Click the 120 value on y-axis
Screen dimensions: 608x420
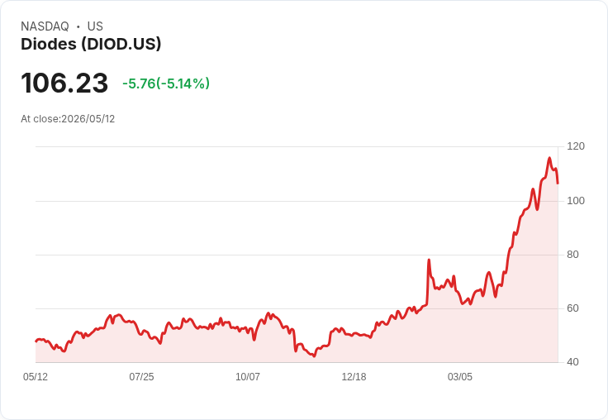(576, 146)
